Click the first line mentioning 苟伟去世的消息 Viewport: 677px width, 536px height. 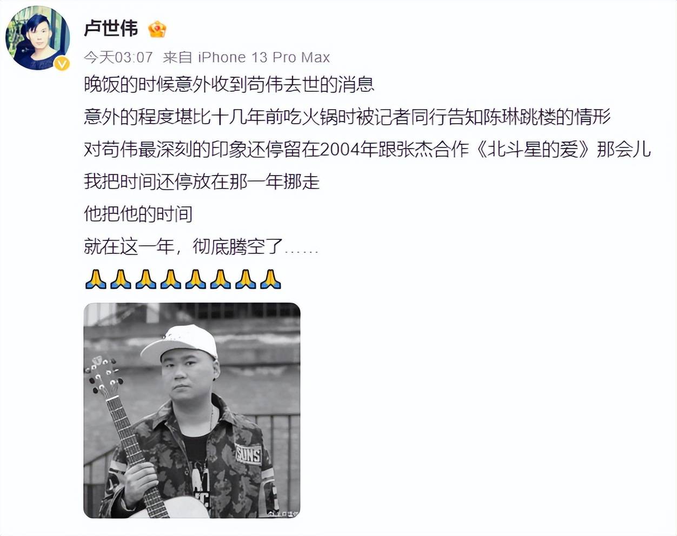pyautogui.click(x=229, y=84)
